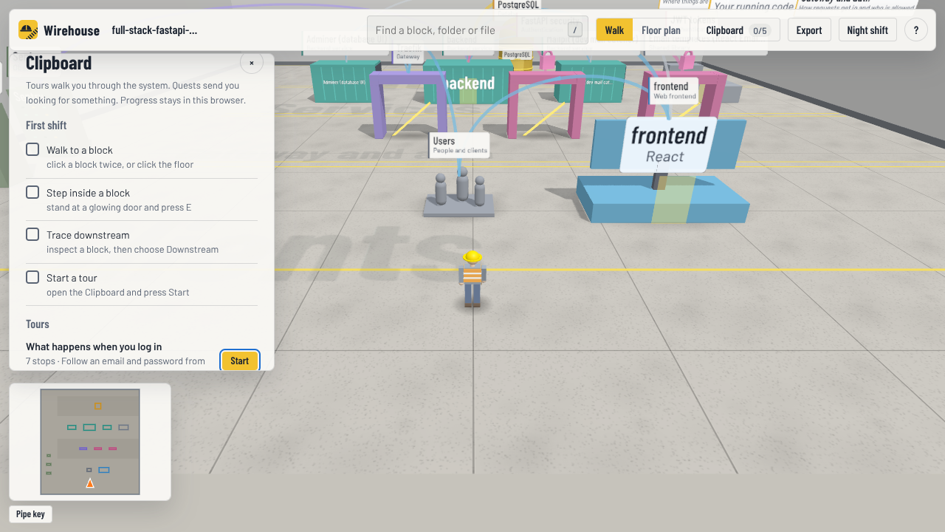
Task: Click the slash shortcut key icon in search
Action: (574, 30)
